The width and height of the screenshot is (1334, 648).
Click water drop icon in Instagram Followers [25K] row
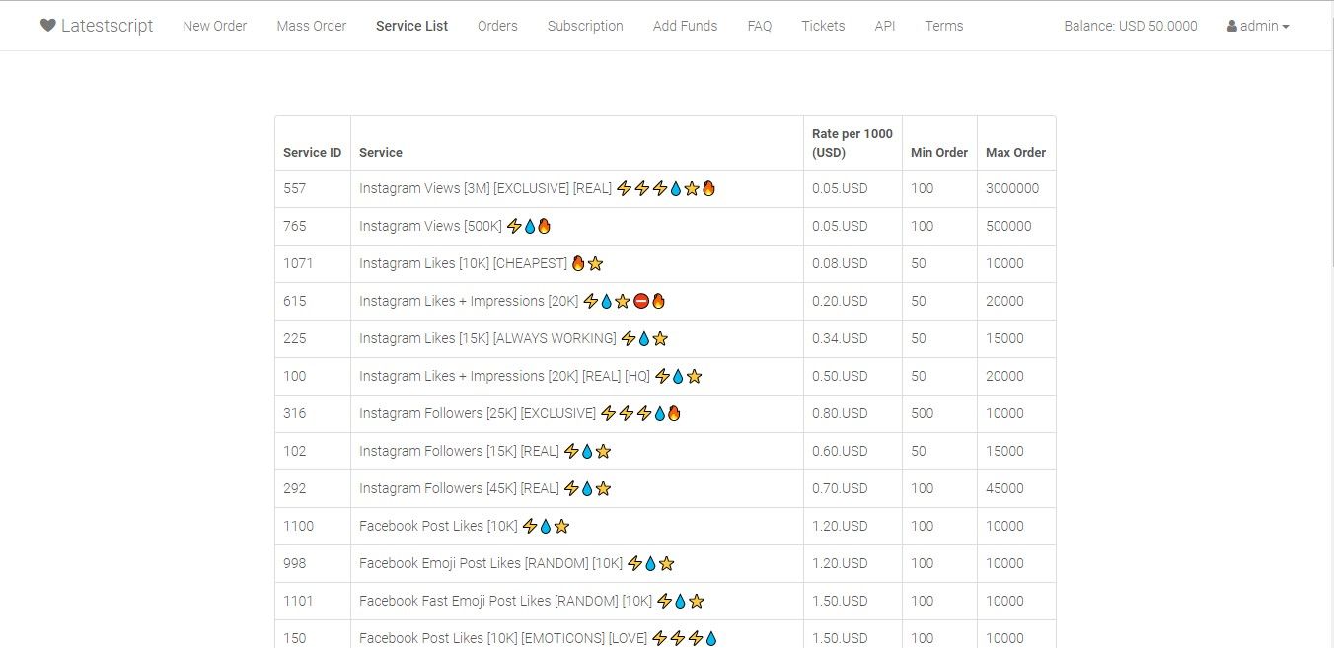(660, 413)
